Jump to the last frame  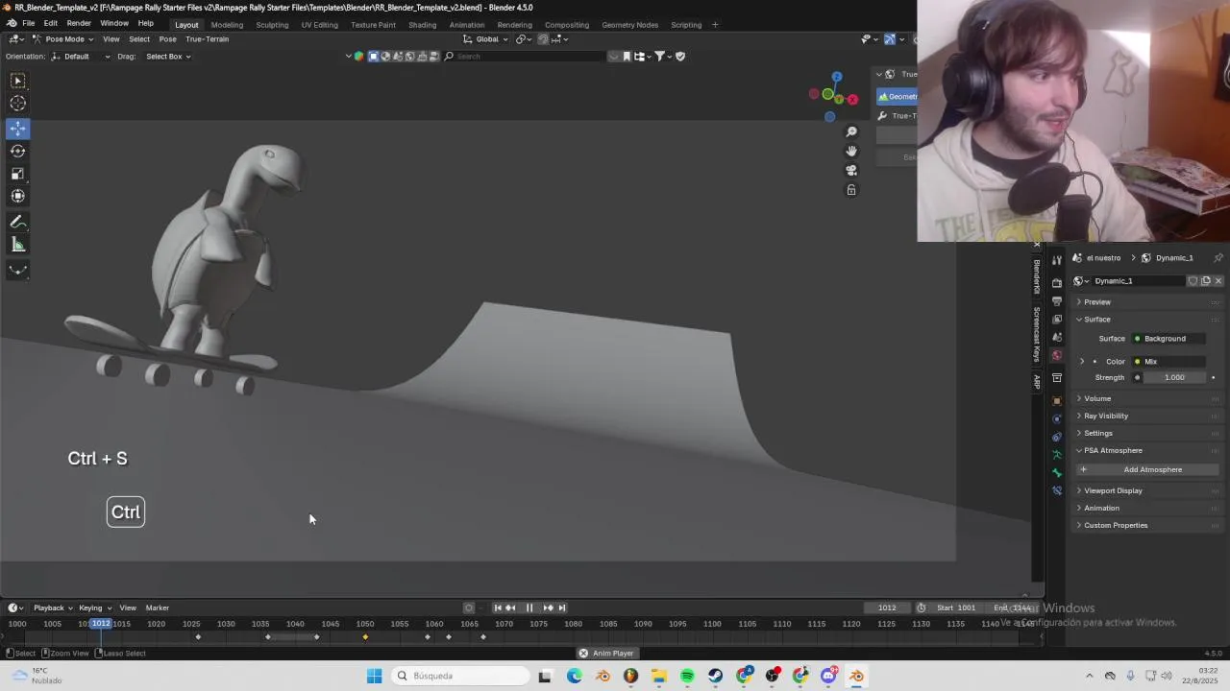tap(562, 608)
